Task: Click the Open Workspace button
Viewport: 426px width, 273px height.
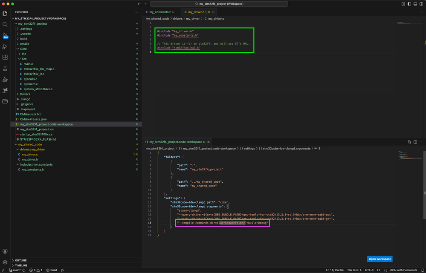Action: (x=379, y=259)
